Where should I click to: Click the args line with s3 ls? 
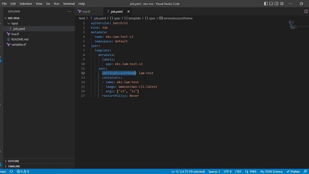122,91
